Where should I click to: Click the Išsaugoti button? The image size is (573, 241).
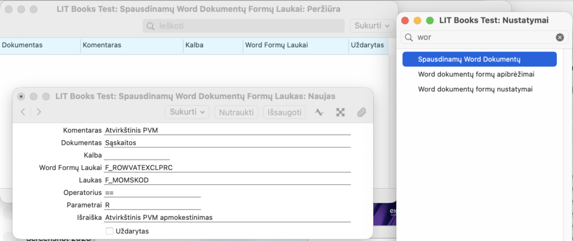click(x=285, y=112)
